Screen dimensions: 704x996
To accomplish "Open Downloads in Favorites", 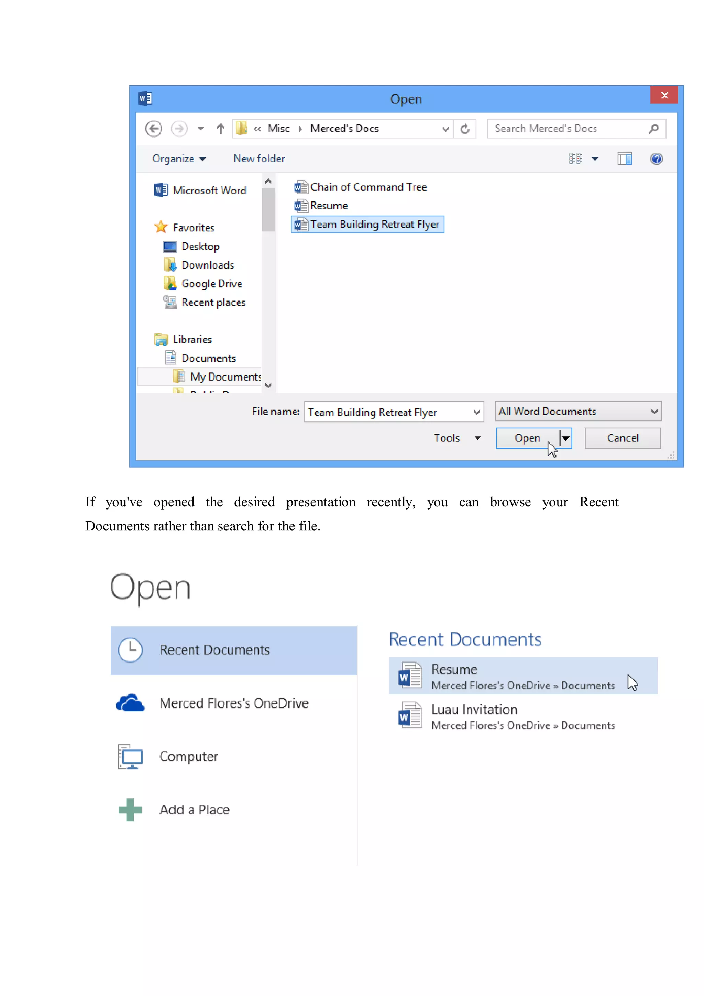I will (199, 265).
